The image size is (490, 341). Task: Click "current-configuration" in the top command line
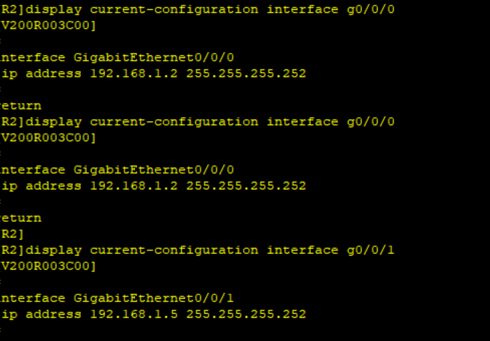click(174, 9)
